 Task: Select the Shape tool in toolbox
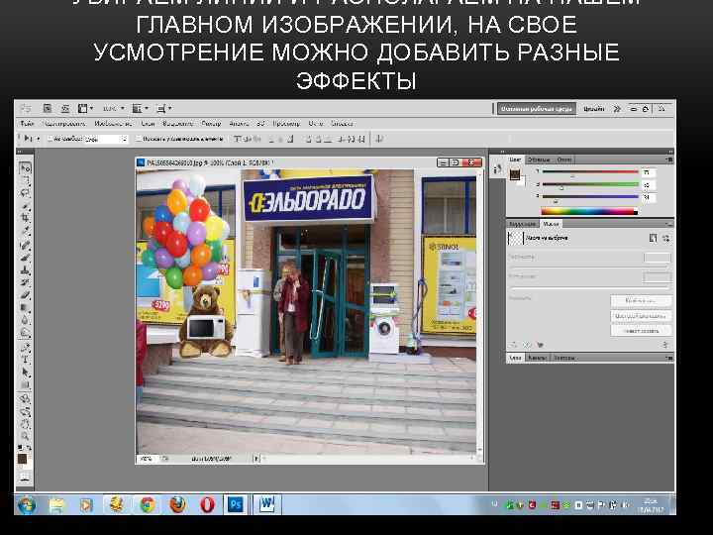(x=25, y=384)
